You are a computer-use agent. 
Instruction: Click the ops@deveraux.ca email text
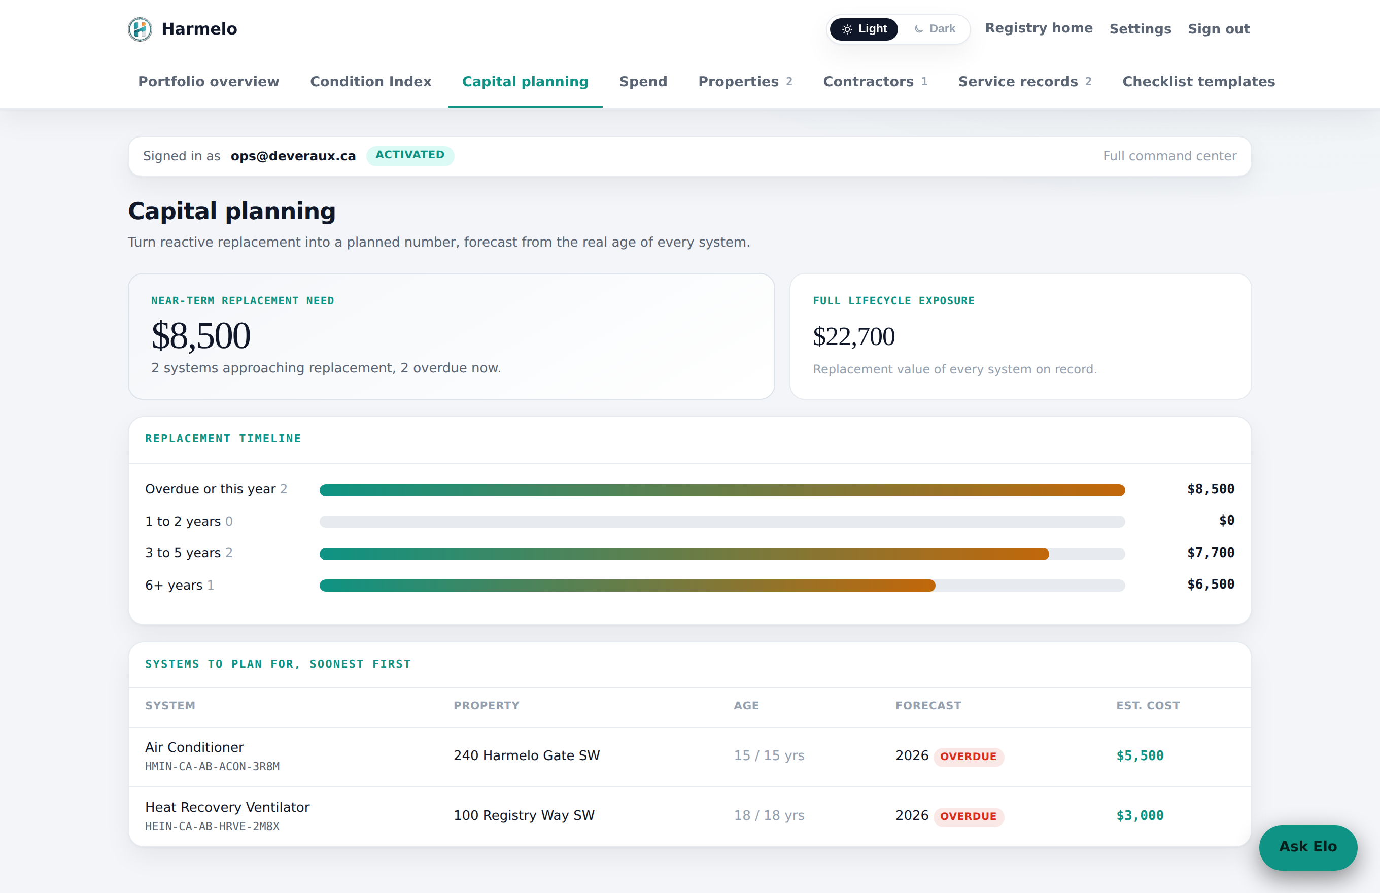point(293,156)
